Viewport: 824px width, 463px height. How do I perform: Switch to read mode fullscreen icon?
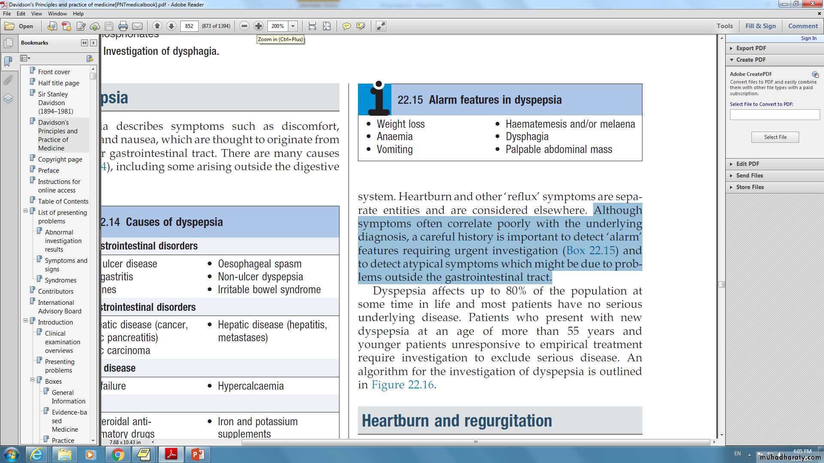pyautogui.click(x=381, y=26)
